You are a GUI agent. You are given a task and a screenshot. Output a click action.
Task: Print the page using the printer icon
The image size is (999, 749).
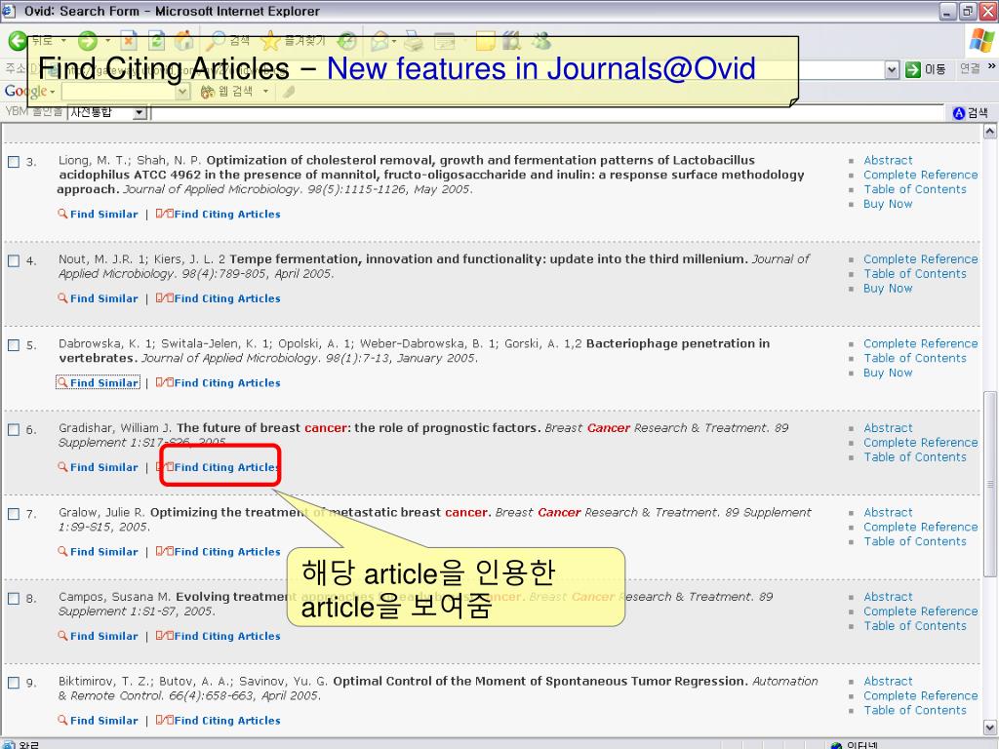click(414, 41)
